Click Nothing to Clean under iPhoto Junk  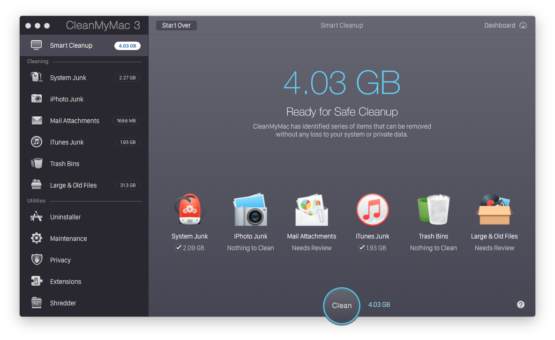(x=251, y=248)
